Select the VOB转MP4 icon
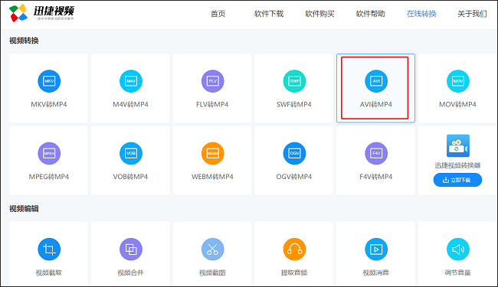This screenshot has width=498, height=287. tap(131, 154)
